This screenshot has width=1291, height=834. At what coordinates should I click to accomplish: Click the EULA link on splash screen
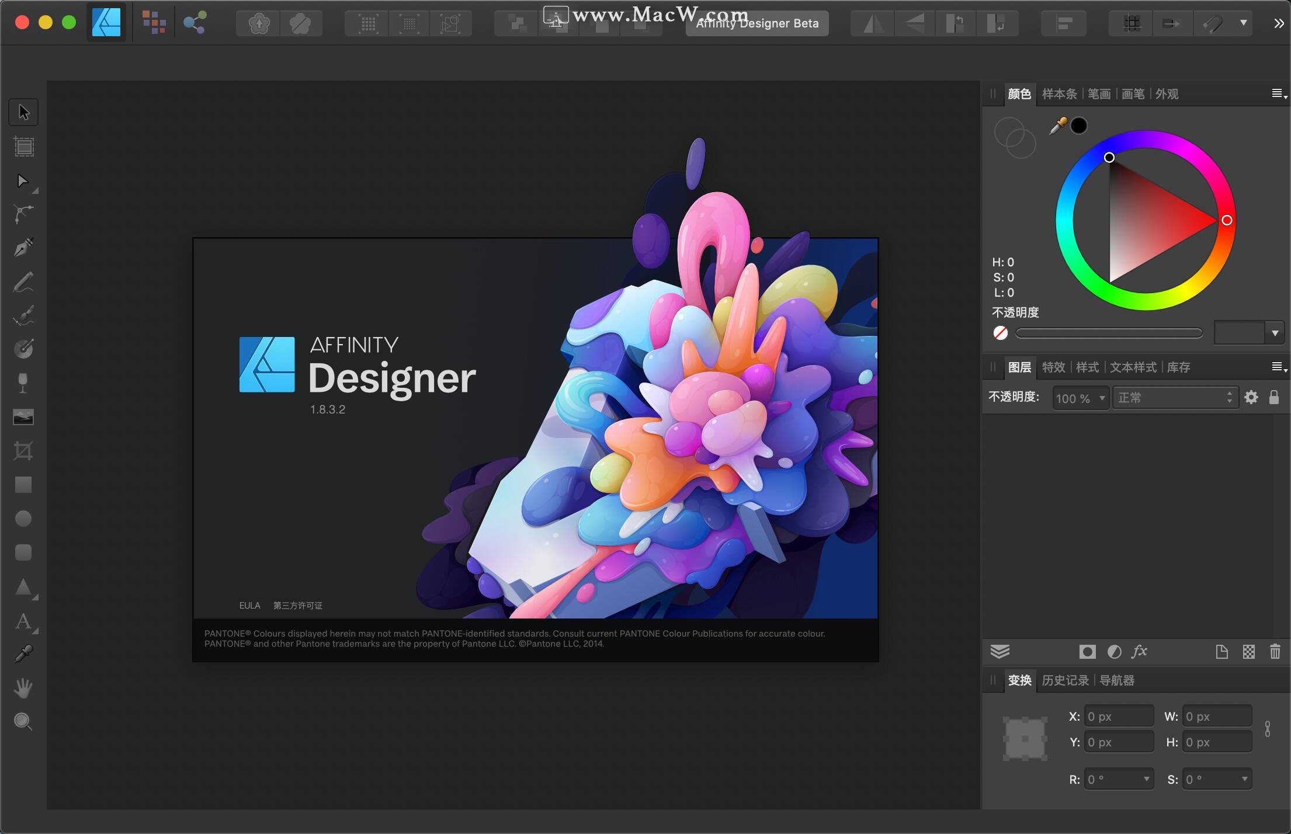[250, 606]
